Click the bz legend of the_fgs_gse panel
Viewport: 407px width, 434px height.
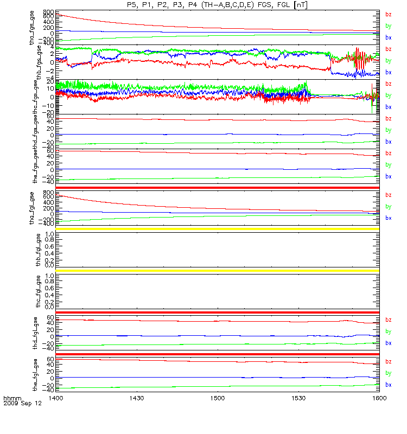pos(389,154)
